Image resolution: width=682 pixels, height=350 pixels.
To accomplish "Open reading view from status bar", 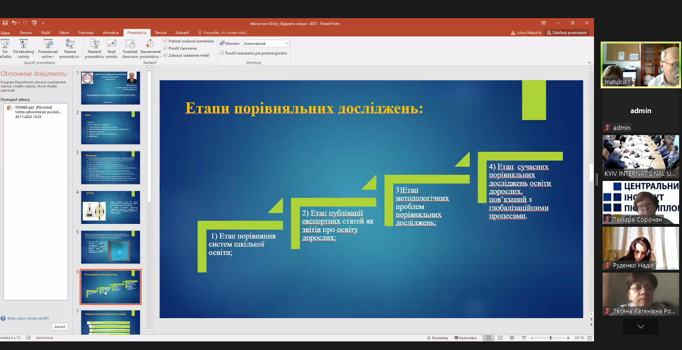I will tap(512, 338).
